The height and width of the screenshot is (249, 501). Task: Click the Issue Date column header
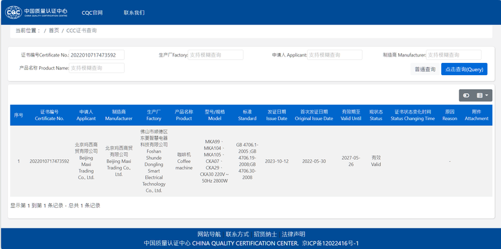pyautogui.click(x=277, y=116)
